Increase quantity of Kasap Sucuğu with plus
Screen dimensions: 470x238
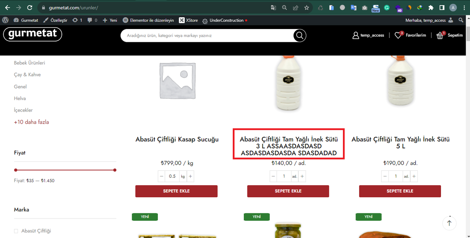coord(190,176)
